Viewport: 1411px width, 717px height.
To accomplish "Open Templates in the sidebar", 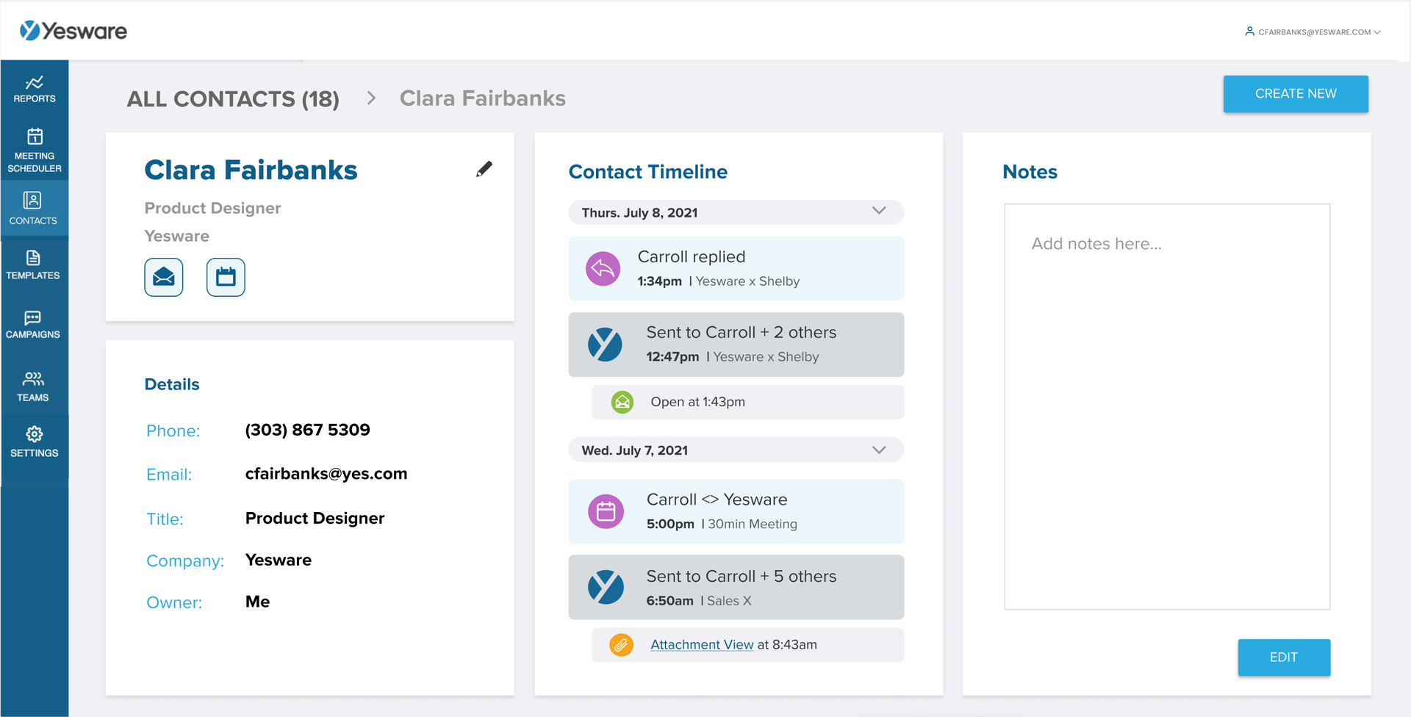I will (x=35, y=265).
